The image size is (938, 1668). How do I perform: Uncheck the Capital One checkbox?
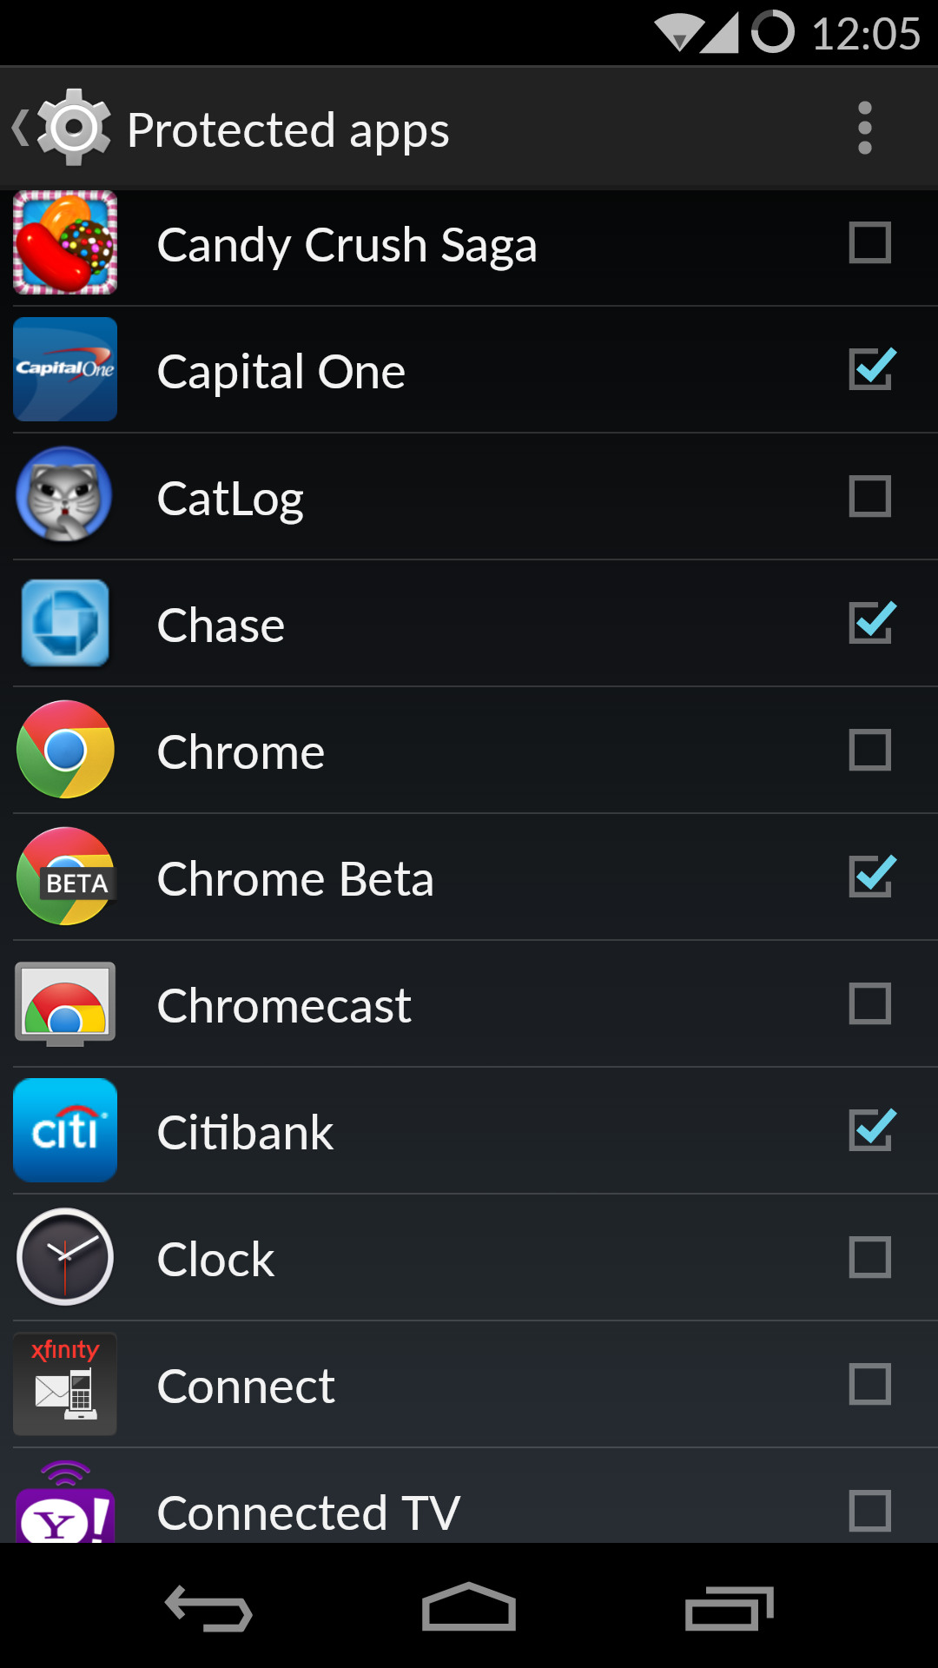pyautogui.click(x=870, y=369)
